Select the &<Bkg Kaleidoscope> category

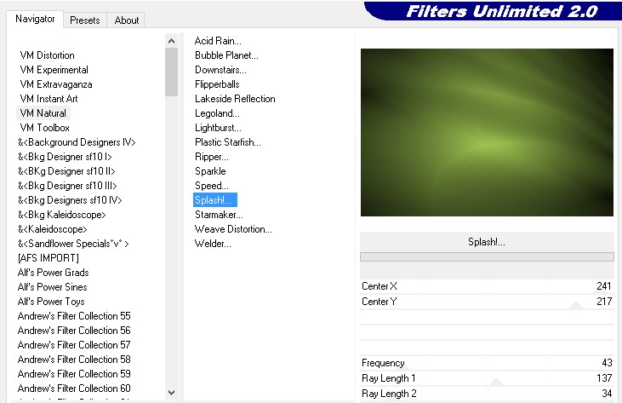coord(61,215)
